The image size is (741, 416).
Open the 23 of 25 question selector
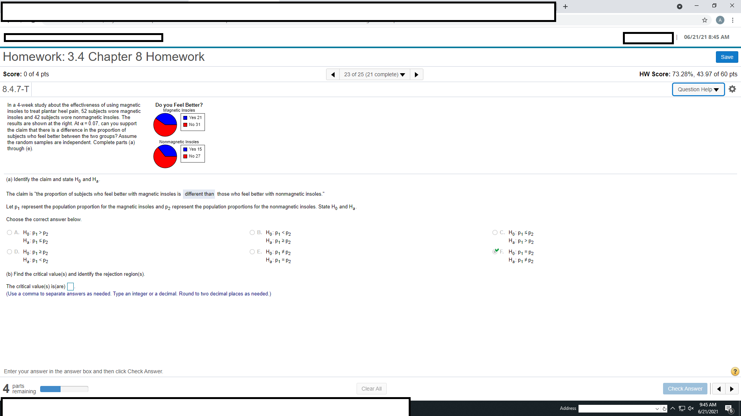[374, 74]
